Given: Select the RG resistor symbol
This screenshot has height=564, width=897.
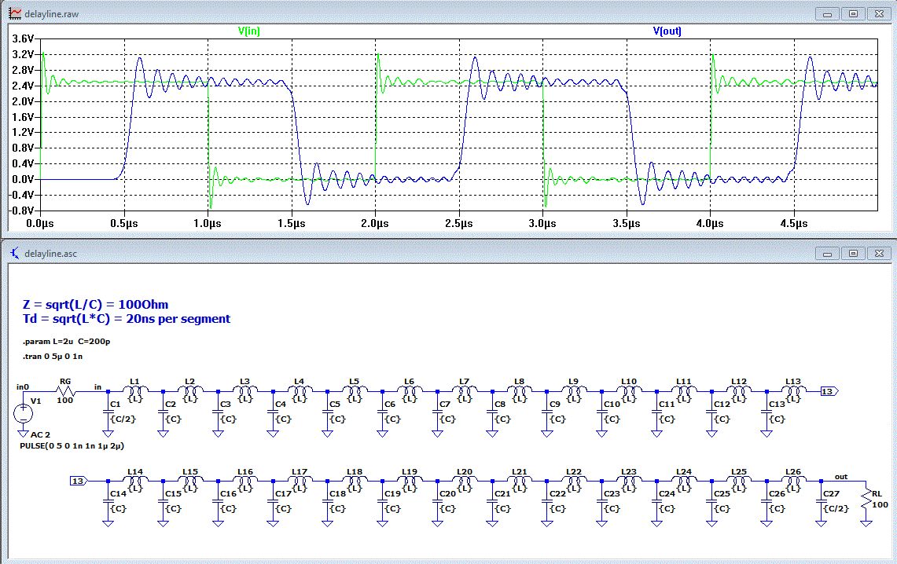Looking at the screenshot, I should (64, 390).
